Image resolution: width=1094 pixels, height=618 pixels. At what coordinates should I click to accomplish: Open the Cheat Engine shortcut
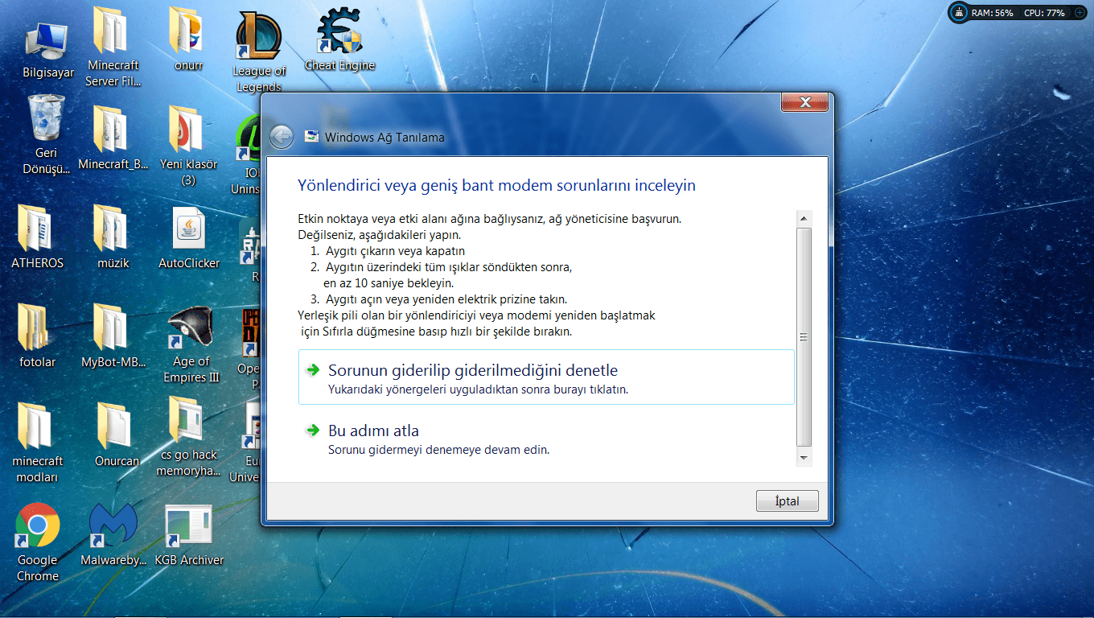pyautogui.click(x=339, y=40)
